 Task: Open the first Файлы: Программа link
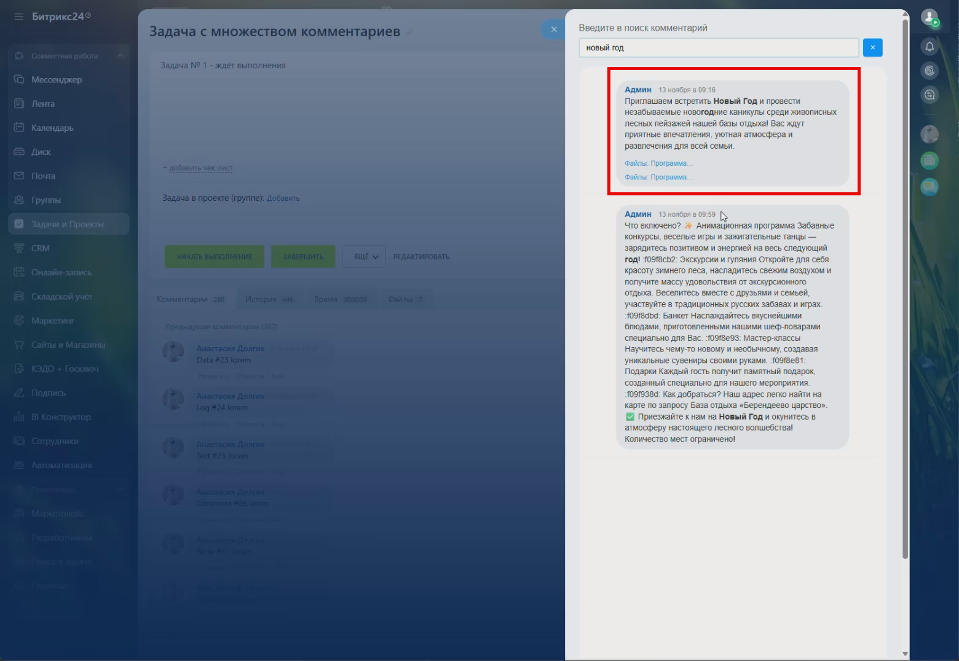658,163
